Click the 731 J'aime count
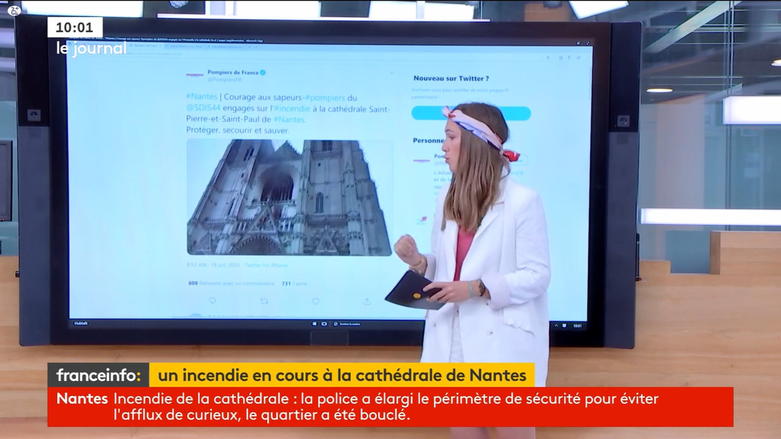 (294, 284)
